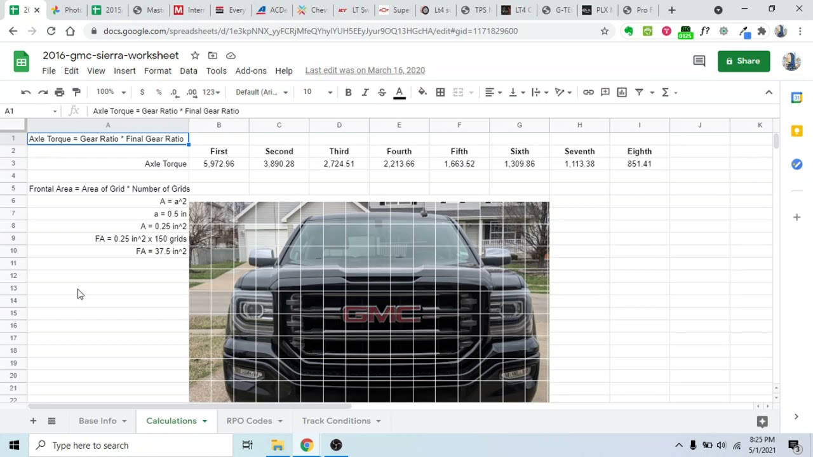Open the Help menu
The image size is (813, 457).
click(x=284, y=70)
